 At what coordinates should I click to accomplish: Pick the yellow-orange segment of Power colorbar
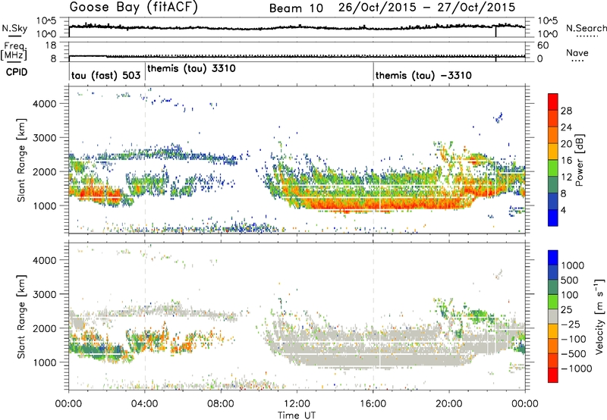click(x=553, y=152)
